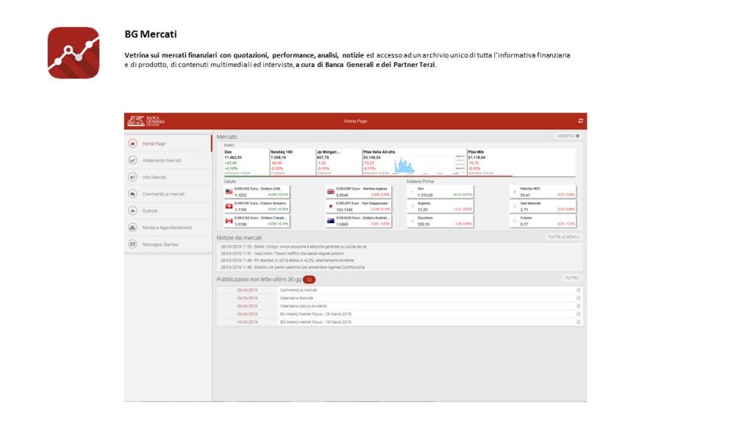This screenshot has height=423, width=753.
Task: Select the Dax index tile
Action: (246, 162)
